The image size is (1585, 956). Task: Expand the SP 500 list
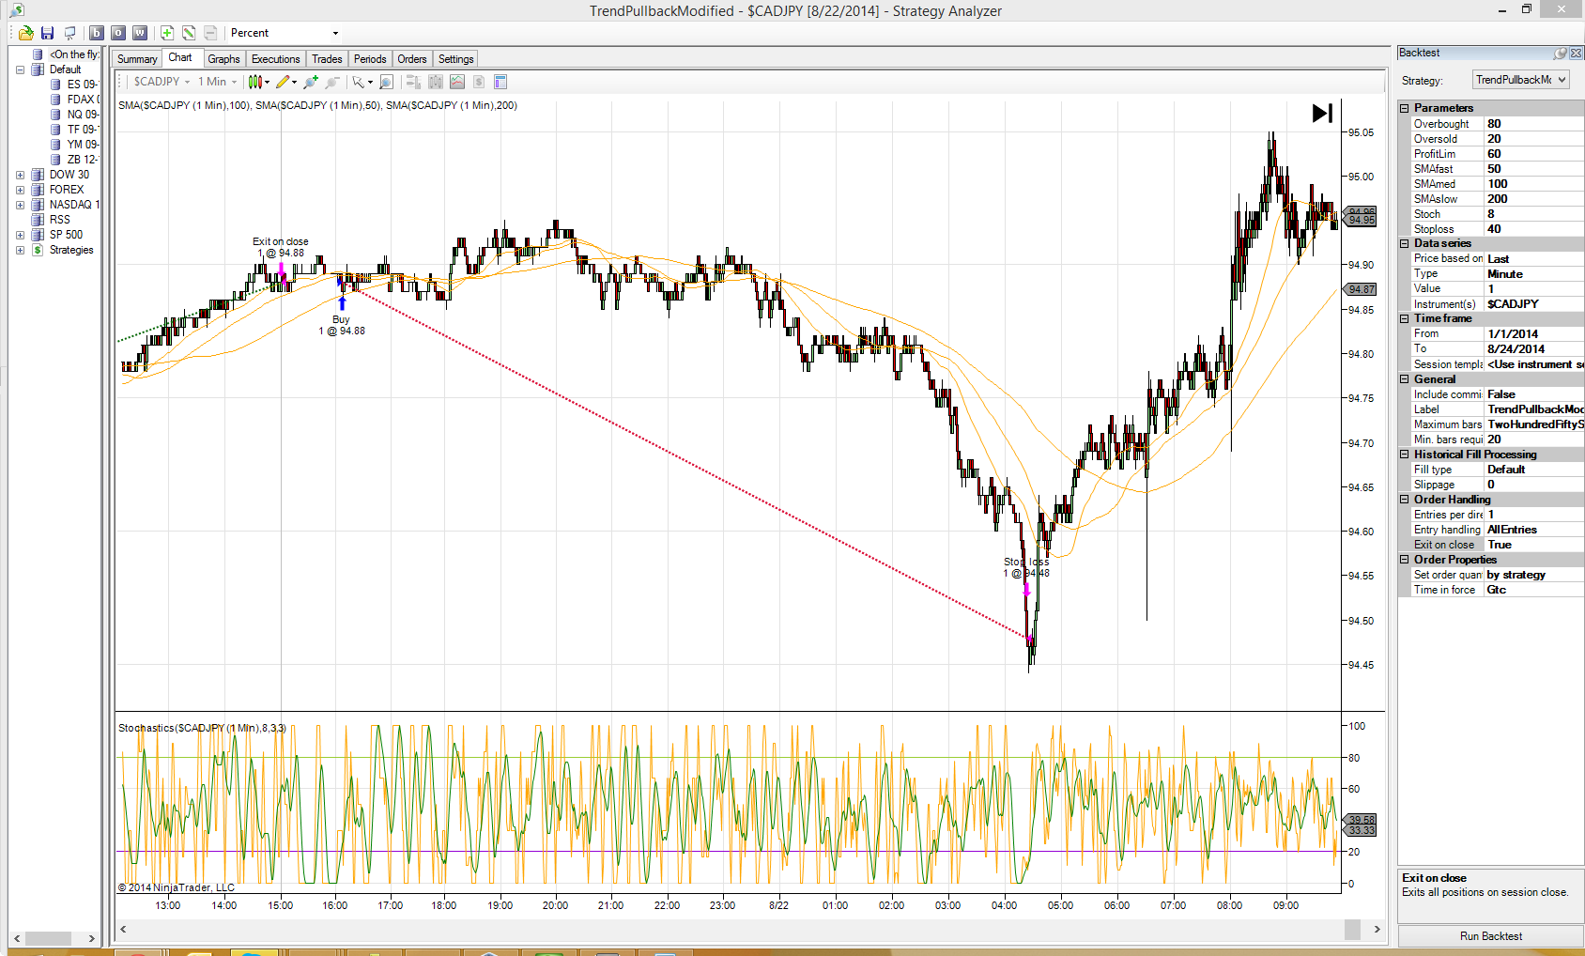[x=20, y=235]
